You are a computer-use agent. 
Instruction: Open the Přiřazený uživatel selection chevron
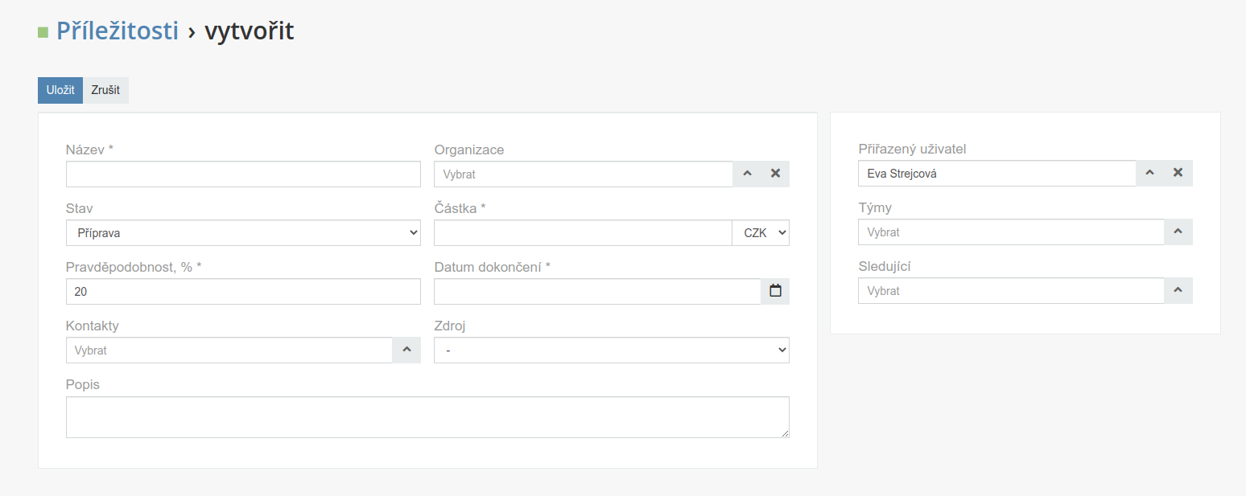click(x=1149, y=173)
